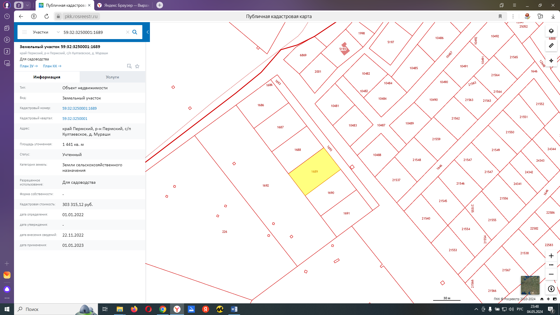
Task: Select the Информация tab
Action: coord(47,77)
